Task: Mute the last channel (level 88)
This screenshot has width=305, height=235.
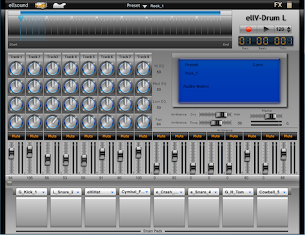Action: (288, 136)
